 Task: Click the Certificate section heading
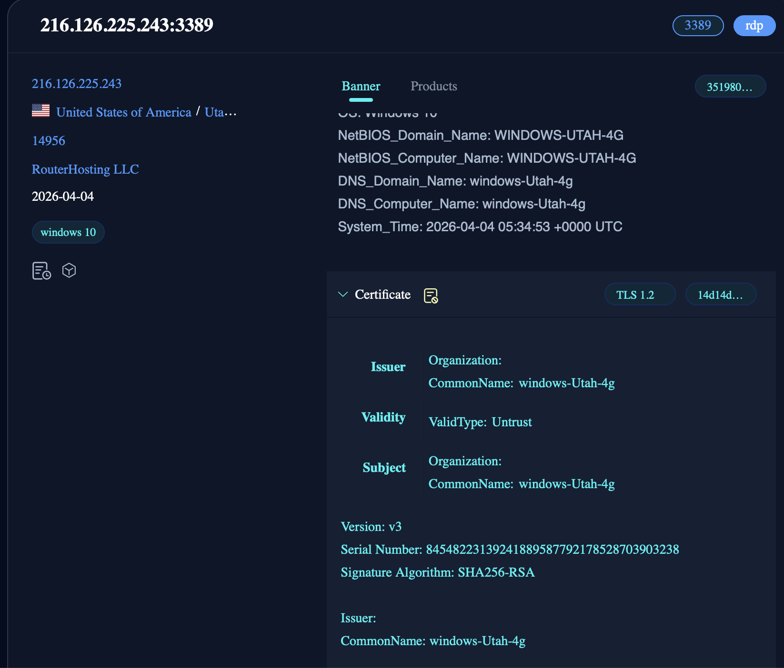click(x=382, y=295)
